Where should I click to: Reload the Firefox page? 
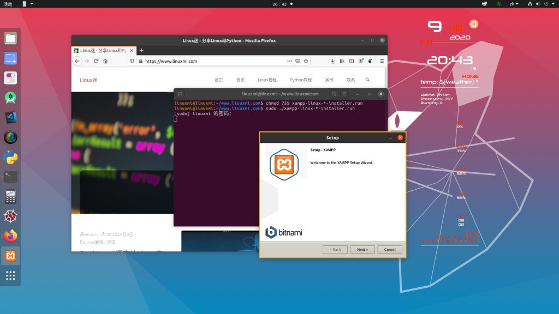tap(96, 61)
